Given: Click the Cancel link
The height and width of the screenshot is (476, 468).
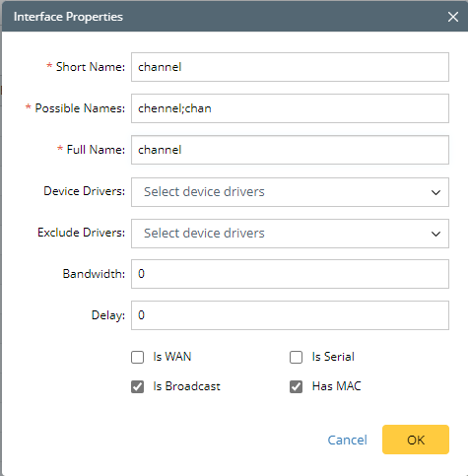Looking at the screenshot, I should (x=347, y=440).
